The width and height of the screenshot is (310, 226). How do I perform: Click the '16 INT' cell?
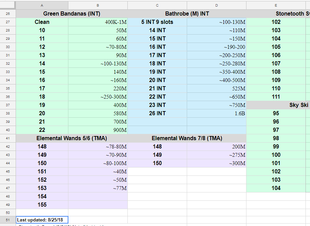pyautogui.click(x=157, y=47)
